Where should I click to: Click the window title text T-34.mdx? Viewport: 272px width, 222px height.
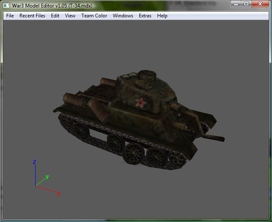point(80,6)
